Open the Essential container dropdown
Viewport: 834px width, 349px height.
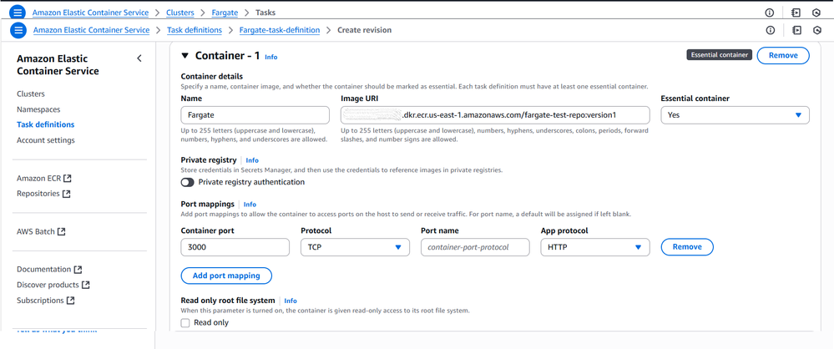(x=735, y=115)
